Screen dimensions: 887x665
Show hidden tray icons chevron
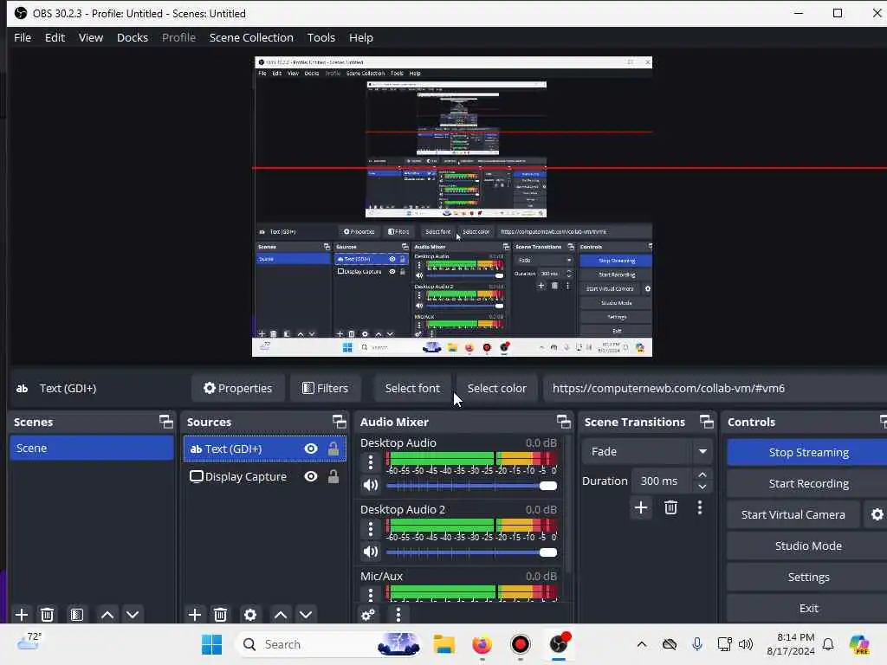tap(642, 644)
